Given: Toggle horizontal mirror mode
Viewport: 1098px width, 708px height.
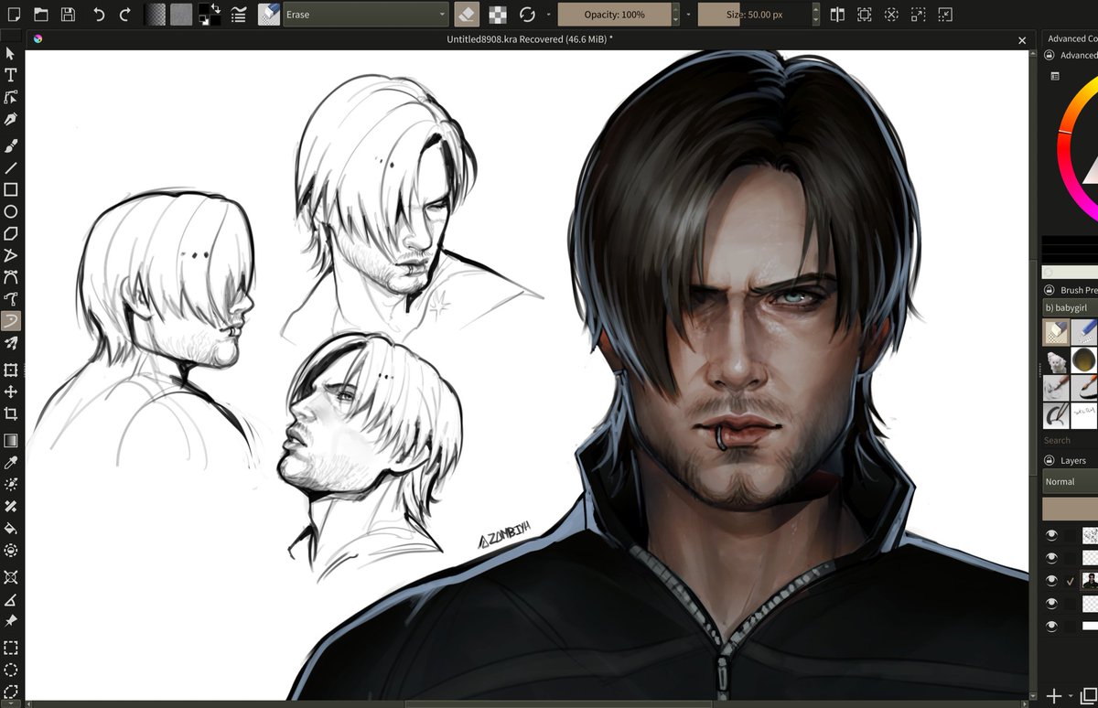Looking at the screenshot, I should click(x=837, y=15).
